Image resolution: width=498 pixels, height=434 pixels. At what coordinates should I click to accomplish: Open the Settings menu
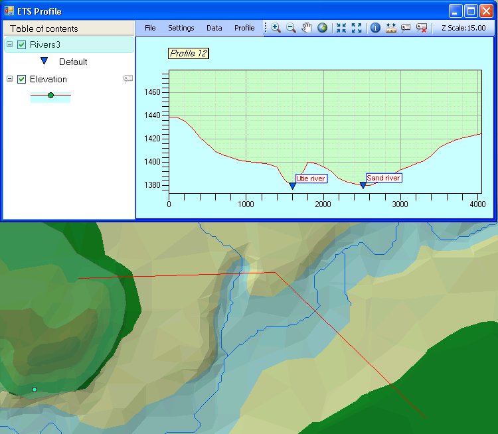click(181, 28)
